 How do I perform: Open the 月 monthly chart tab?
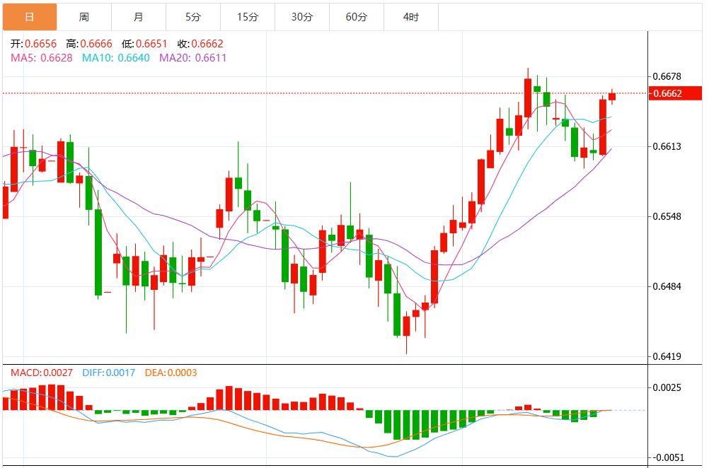click(139, 17)
